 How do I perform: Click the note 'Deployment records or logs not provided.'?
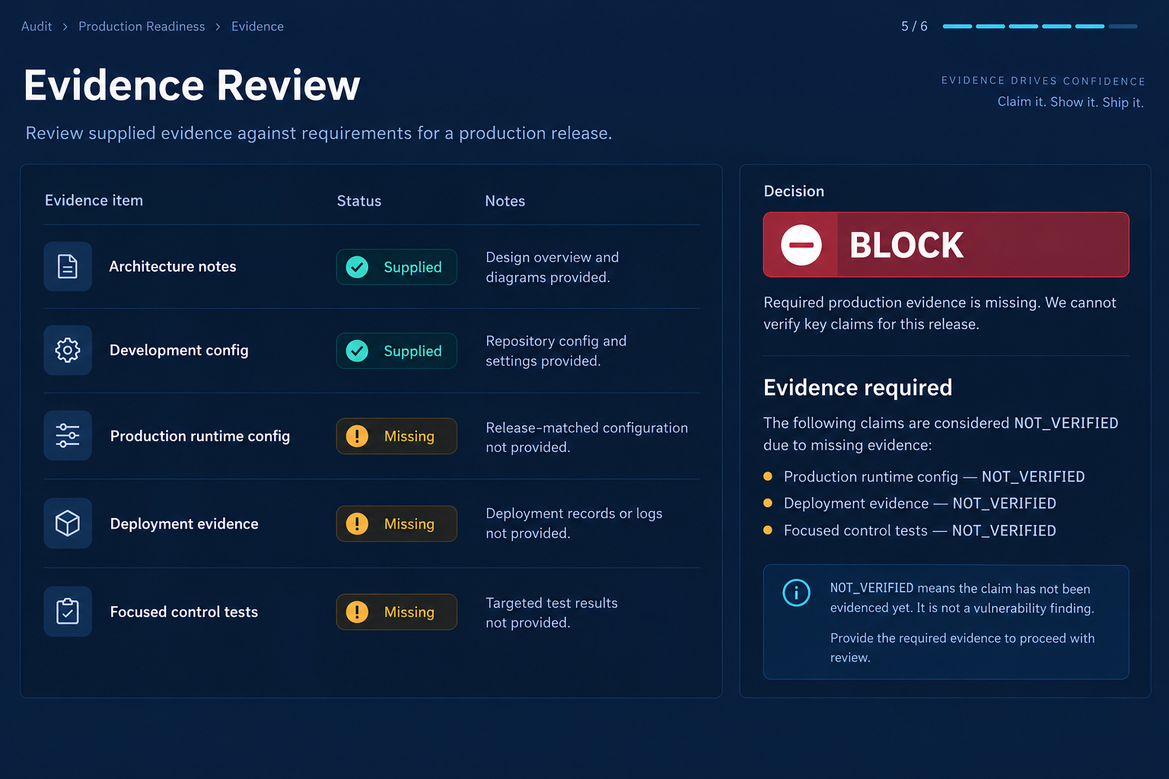[574, 523]
